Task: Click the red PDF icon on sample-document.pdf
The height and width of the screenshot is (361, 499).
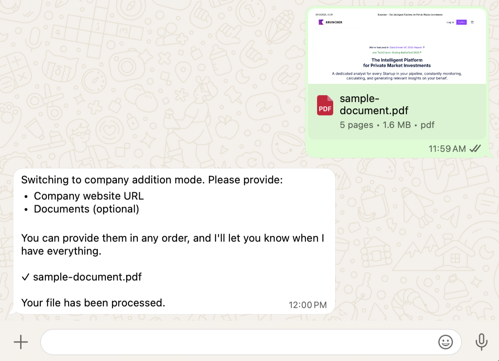Action: point(325,105)
